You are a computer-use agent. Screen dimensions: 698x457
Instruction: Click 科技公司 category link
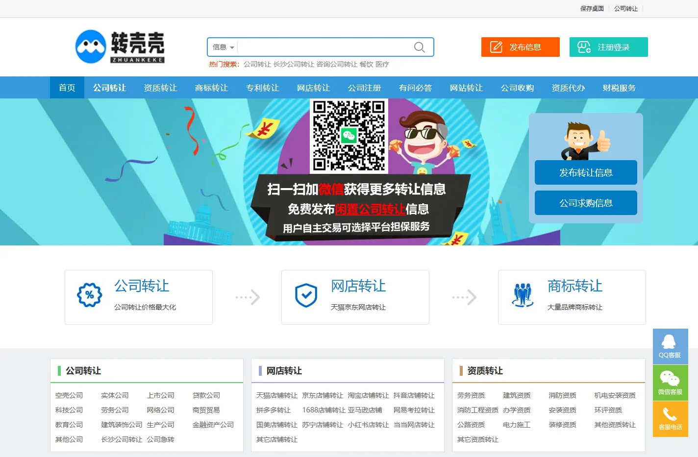pyautogui.click(x=69, y=410)
